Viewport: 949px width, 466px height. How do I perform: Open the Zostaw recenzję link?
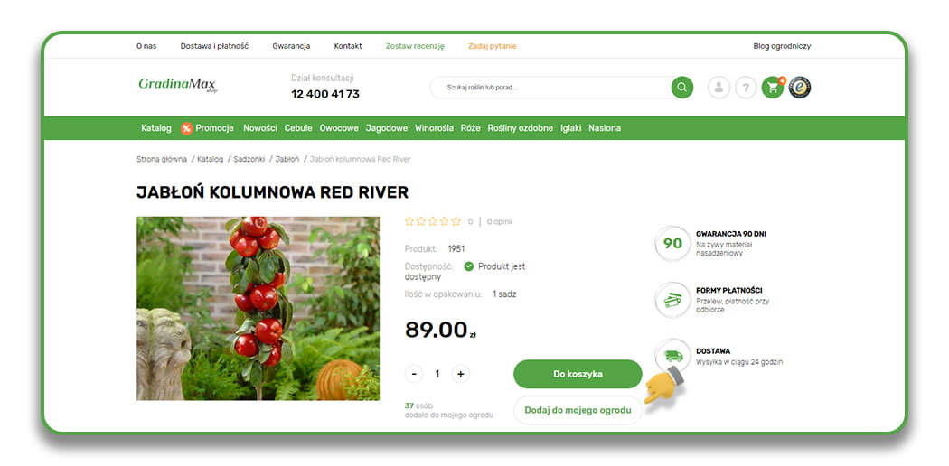(x=415, y=46)
